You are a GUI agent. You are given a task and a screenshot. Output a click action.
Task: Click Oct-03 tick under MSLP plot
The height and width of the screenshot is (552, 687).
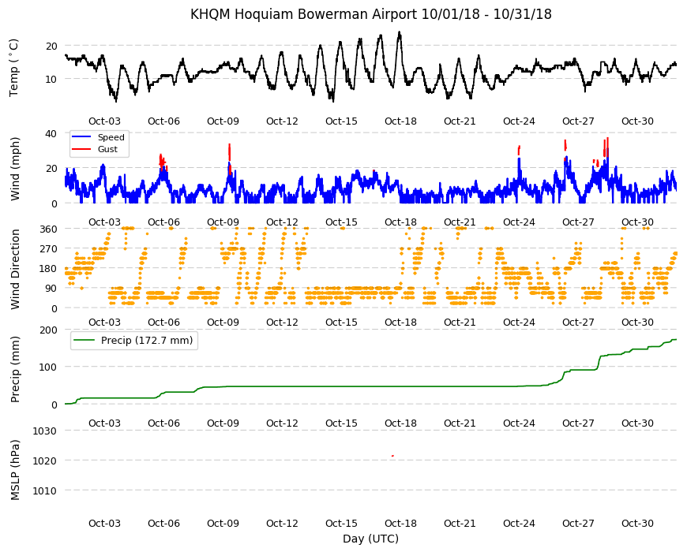(x=104, y=523)
